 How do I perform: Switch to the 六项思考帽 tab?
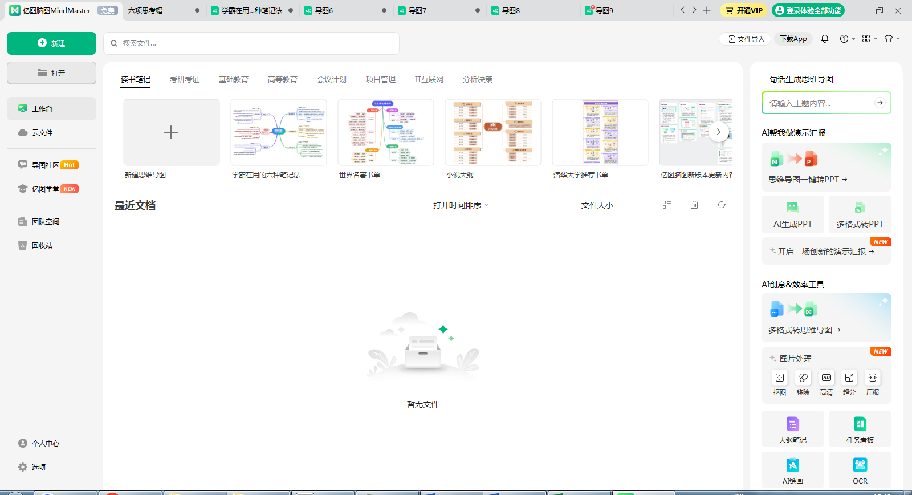pos(162,10)
